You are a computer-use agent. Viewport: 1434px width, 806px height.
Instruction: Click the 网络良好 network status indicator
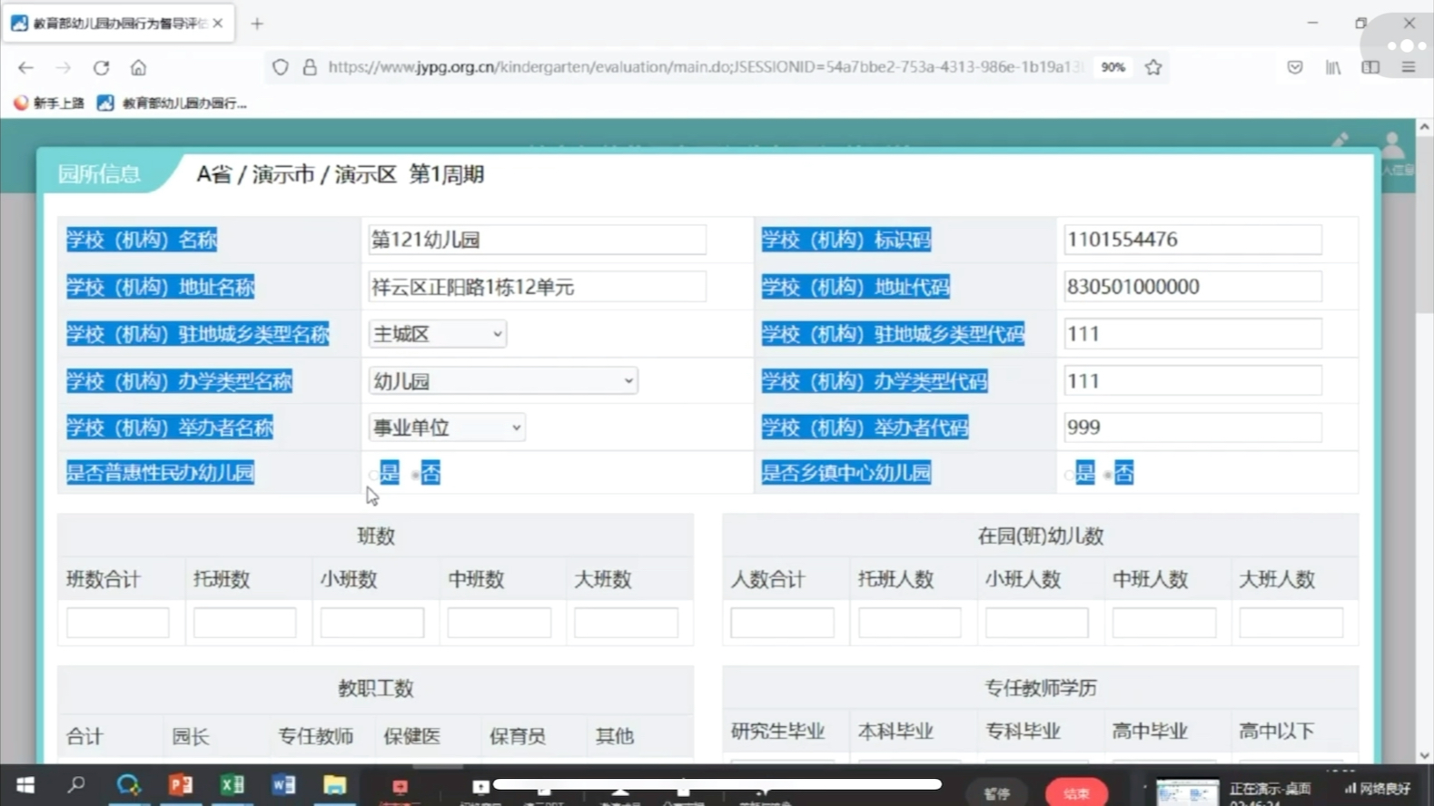pos(1378,789)
